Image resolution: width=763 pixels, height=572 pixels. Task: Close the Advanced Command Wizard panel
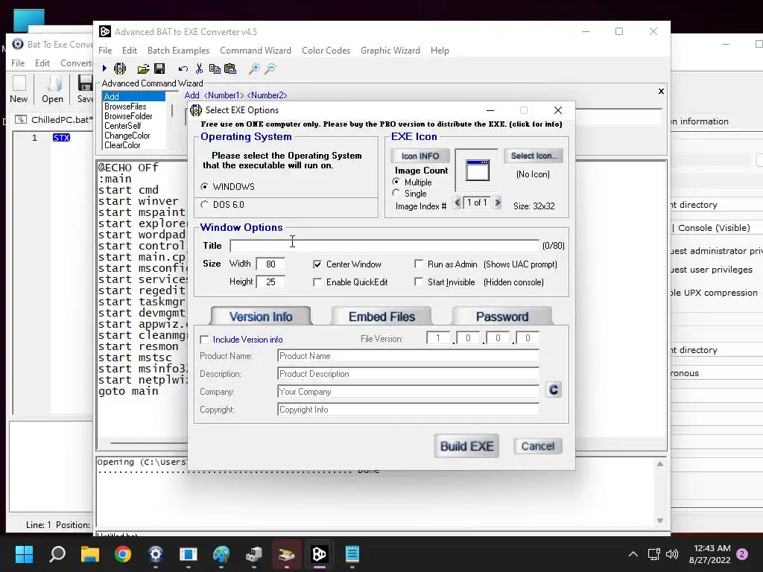[x=661, y=91]
